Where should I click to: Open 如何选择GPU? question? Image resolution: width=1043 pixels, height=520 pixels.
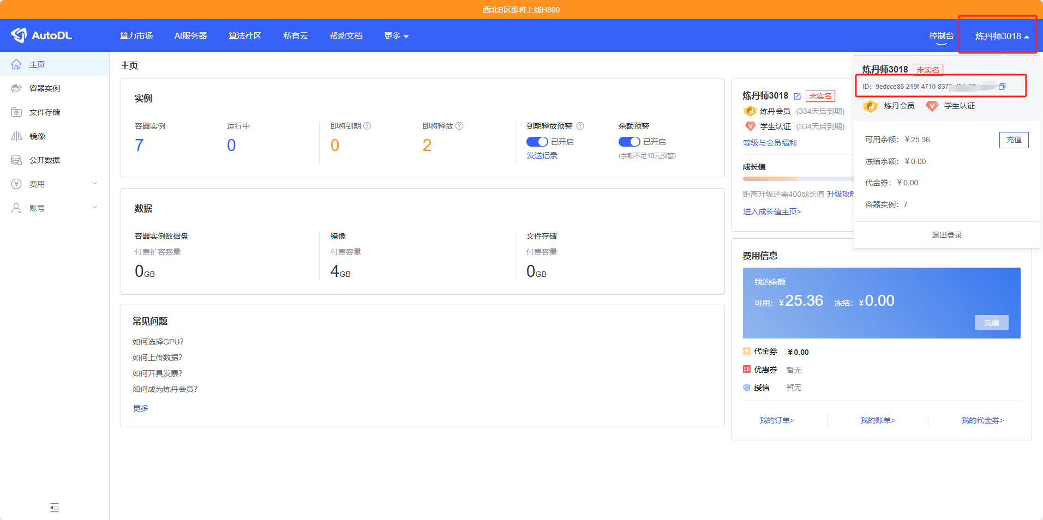158,342
